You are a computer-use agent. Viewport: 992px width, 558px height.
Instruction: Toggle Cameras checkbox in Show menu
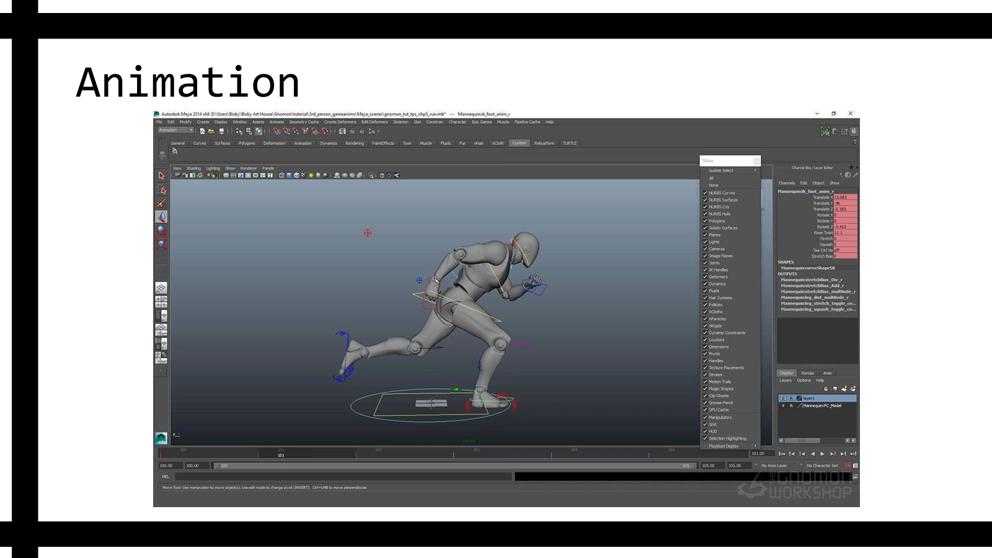coord(705,249)
